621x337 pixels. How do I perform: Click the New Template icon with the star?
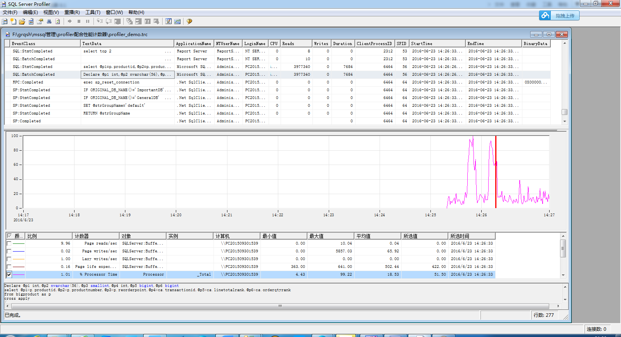13,21
